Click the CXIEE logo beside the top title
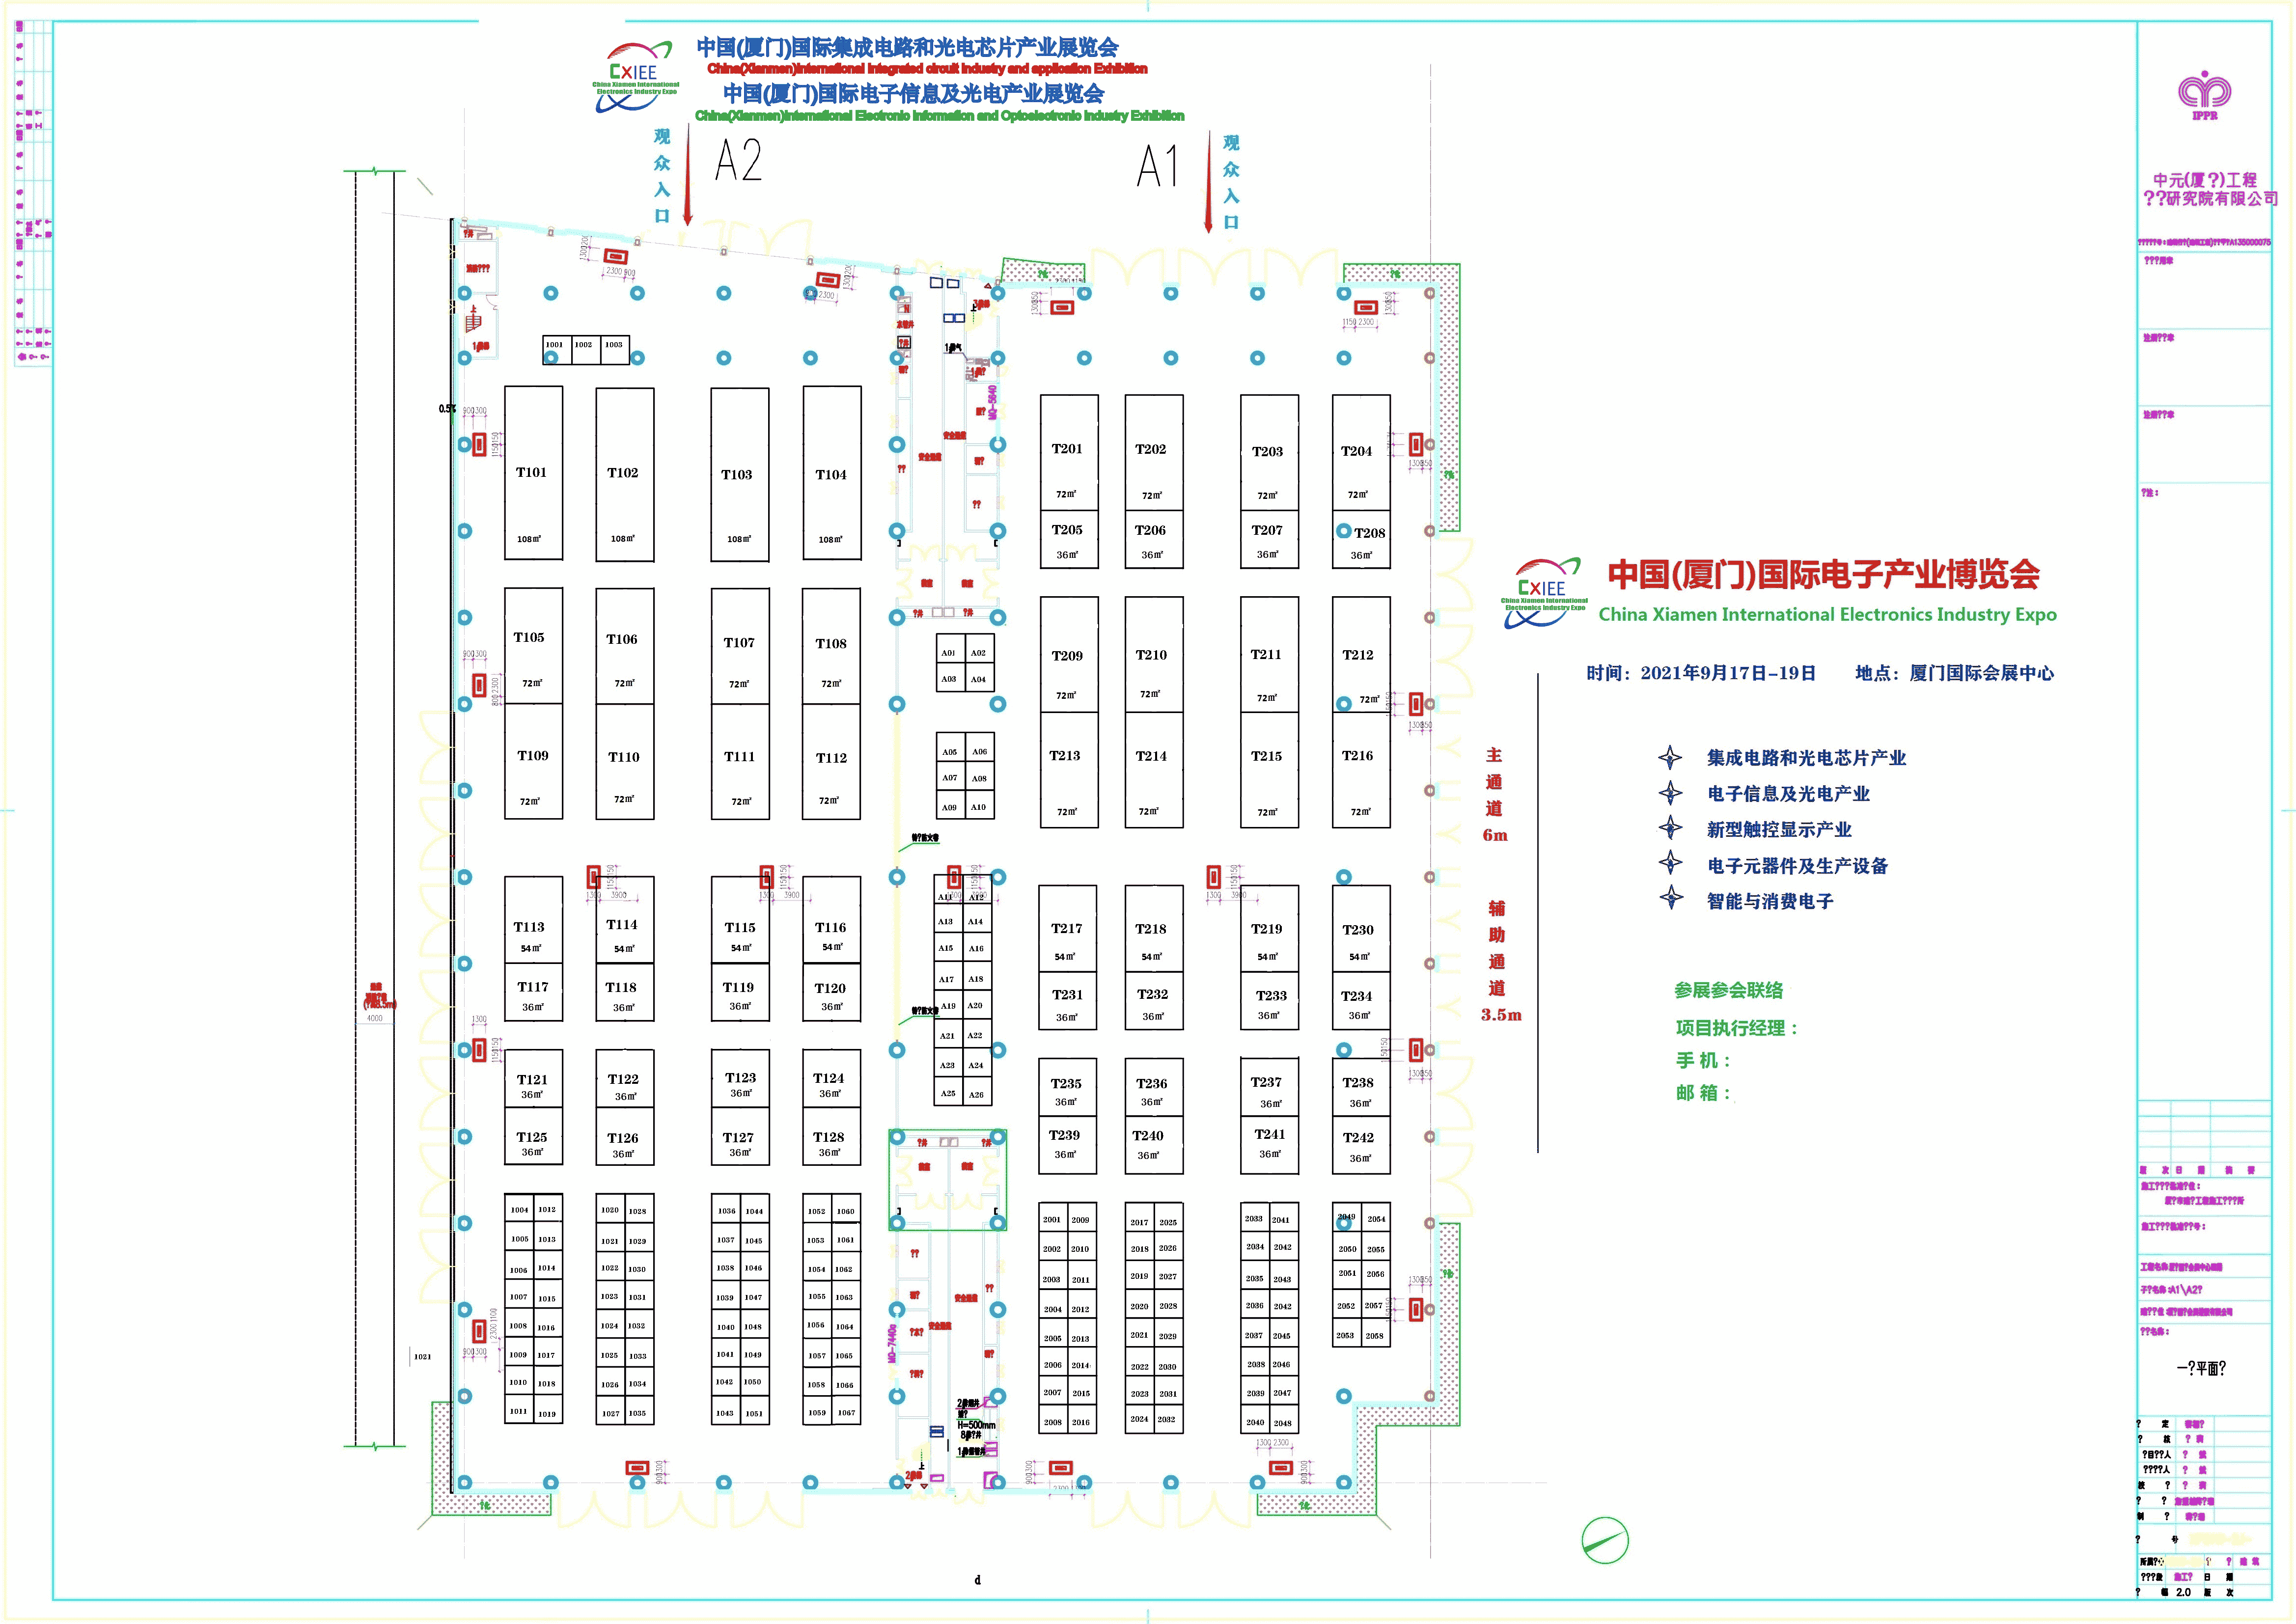Viewport: 2296px width, 1624px height. click(x=635, y=76)
